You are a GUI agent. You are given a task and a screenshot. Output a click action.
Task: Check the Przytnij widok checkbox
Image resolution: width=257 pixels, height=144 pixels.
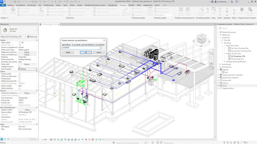pos(20,74)
